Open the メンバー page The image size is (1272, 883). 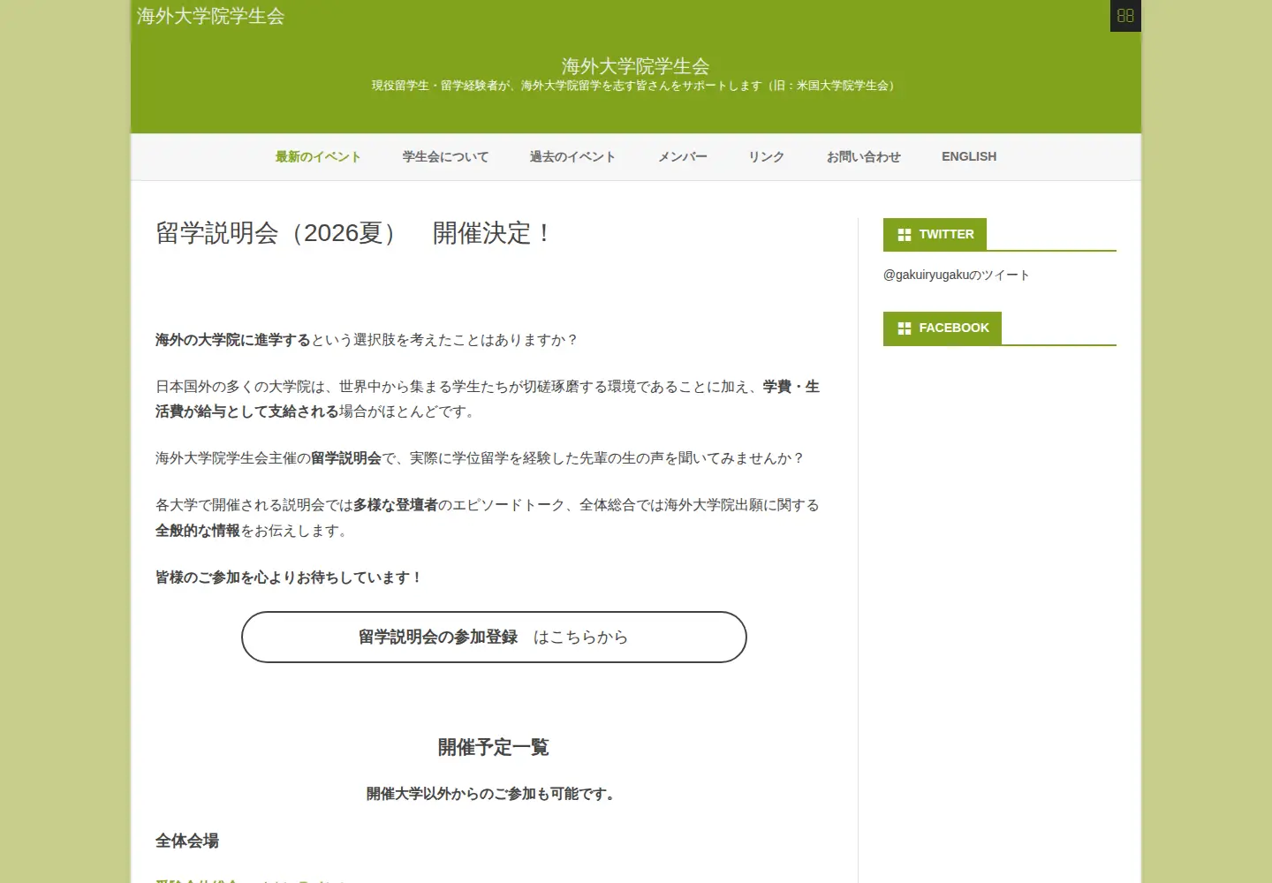point(683,157)
